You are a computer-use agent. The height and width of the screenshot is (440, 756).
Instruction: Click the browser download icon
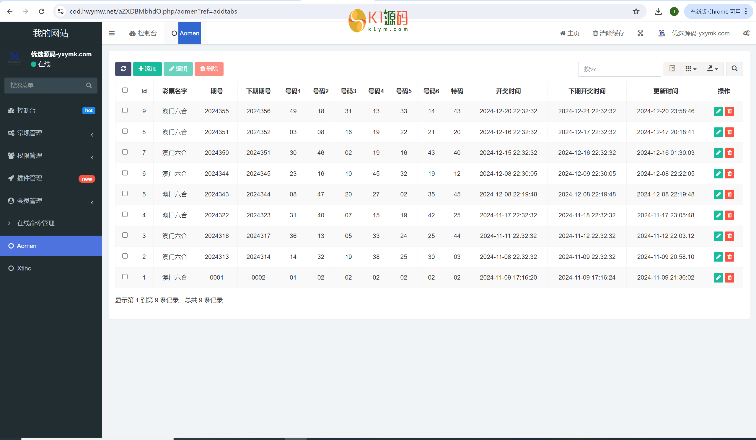[x=658, y=12]
